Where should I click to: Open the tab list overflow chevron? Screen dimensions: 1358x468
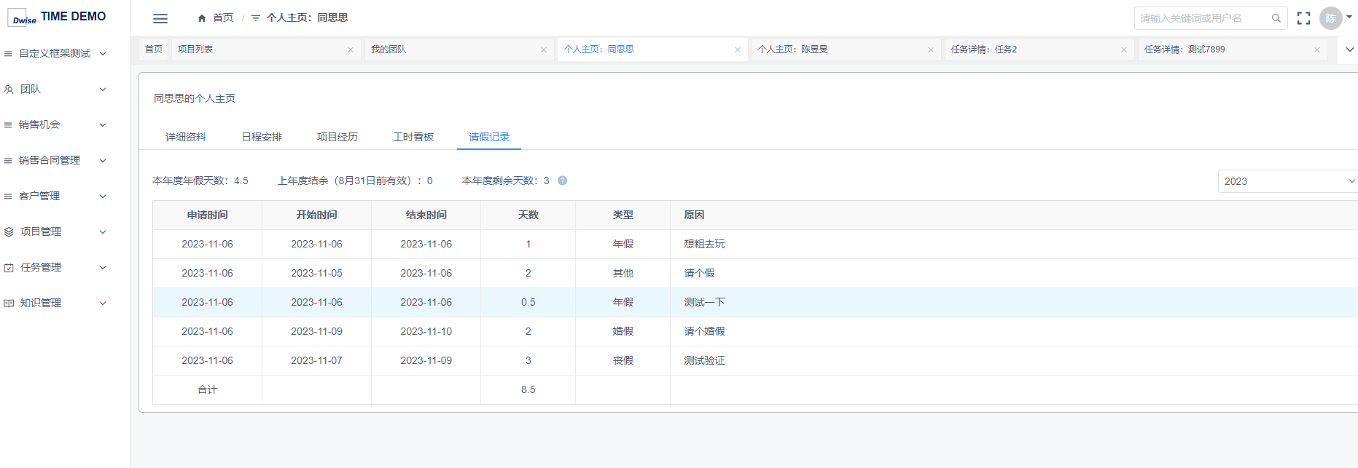click(x=1349, y=49)
